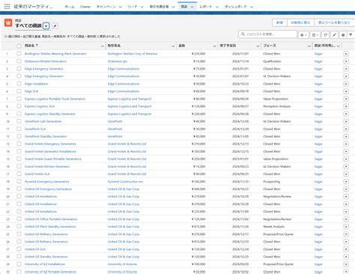The width and height of the screenshot is (355, 274).
Task: Open the ダッシュボード tab
Action: (x=235, y=7)
